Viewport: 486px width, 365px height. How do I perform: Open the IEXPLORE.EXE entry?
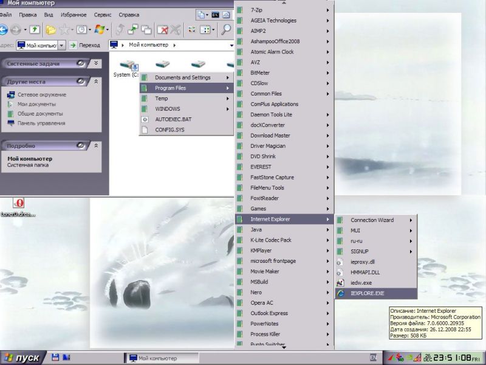[367, 293]
